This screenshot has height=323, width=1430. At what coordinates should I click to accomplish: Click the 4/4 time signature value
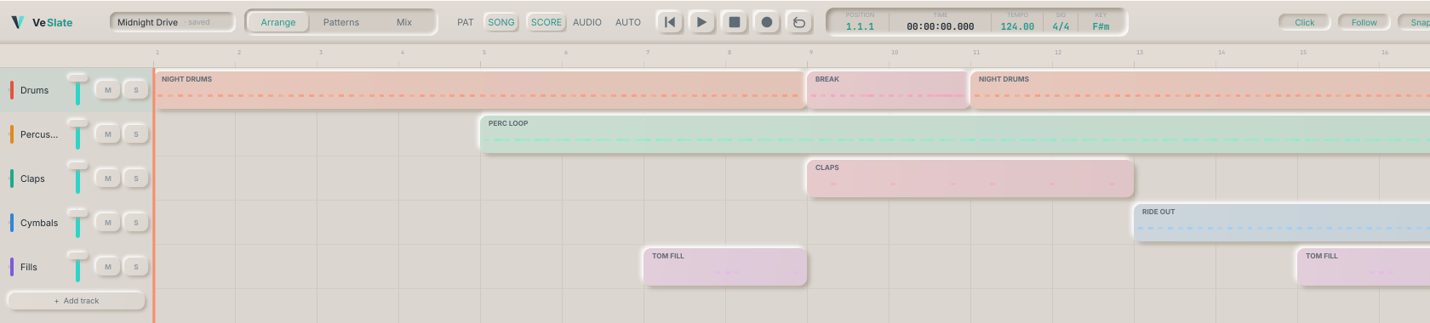(x=1061, y=26)
